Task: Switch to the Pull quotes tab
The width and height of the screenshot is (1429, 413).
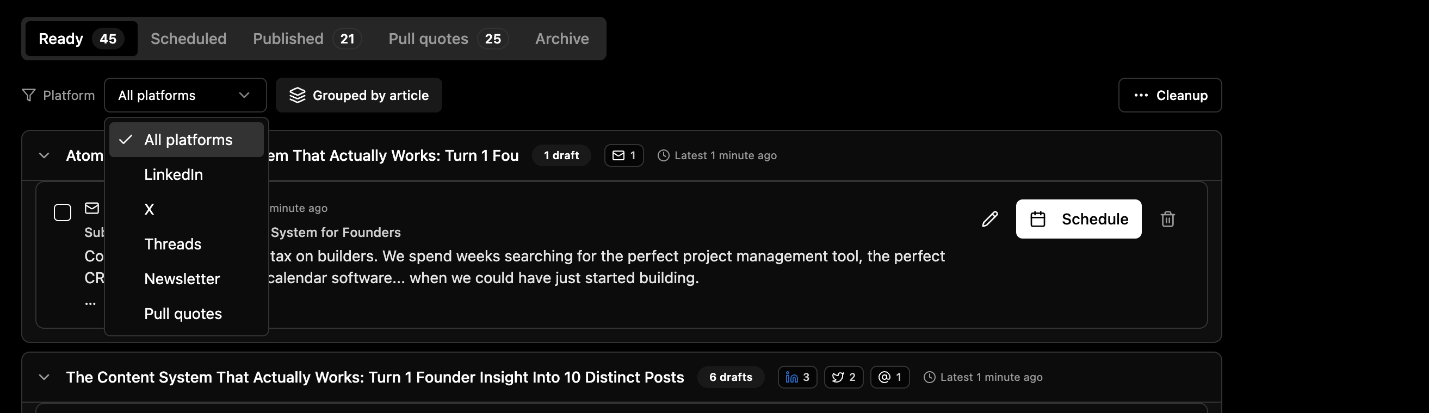Action: (x=448, y=39)
